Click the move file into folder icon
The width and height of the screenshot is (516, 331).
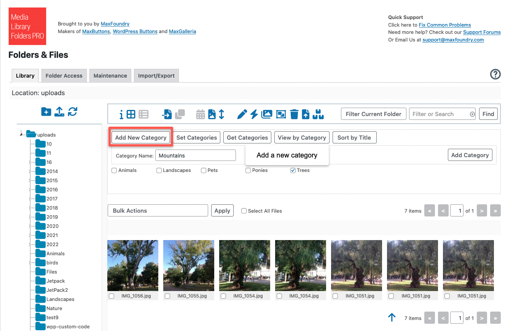(x=167, y=114)
